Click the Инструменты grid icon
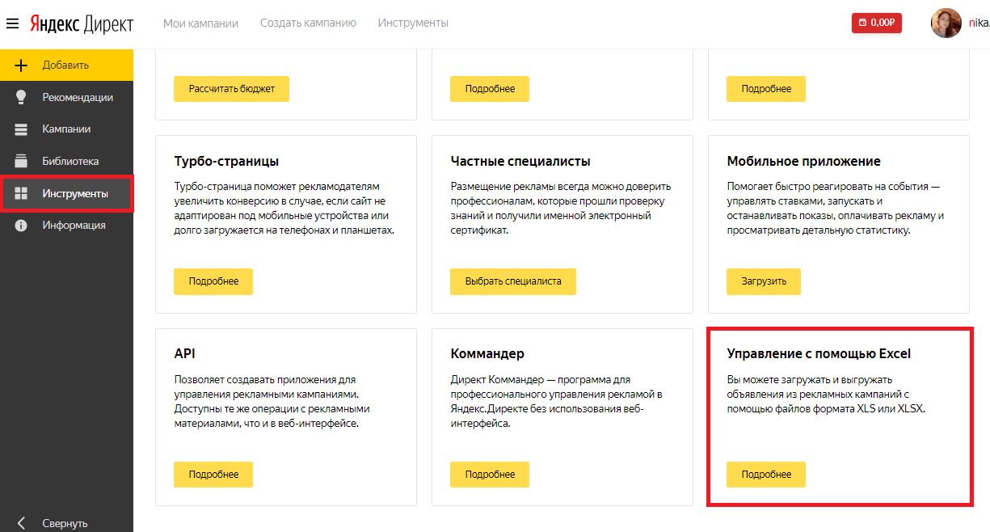The height and width of the screenshot is (532, 990). click(x=22, y=193)
